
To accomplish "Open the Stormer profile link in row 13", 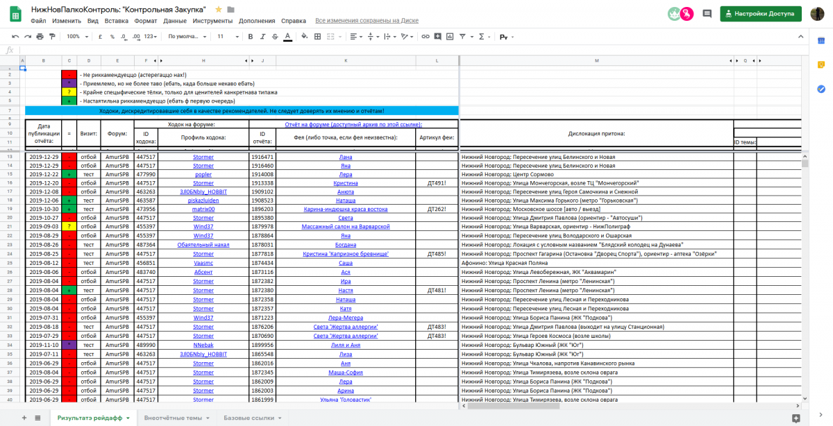I will [203, 157].
